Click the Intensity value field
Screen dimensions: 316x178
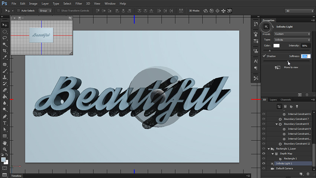(306, 45)
